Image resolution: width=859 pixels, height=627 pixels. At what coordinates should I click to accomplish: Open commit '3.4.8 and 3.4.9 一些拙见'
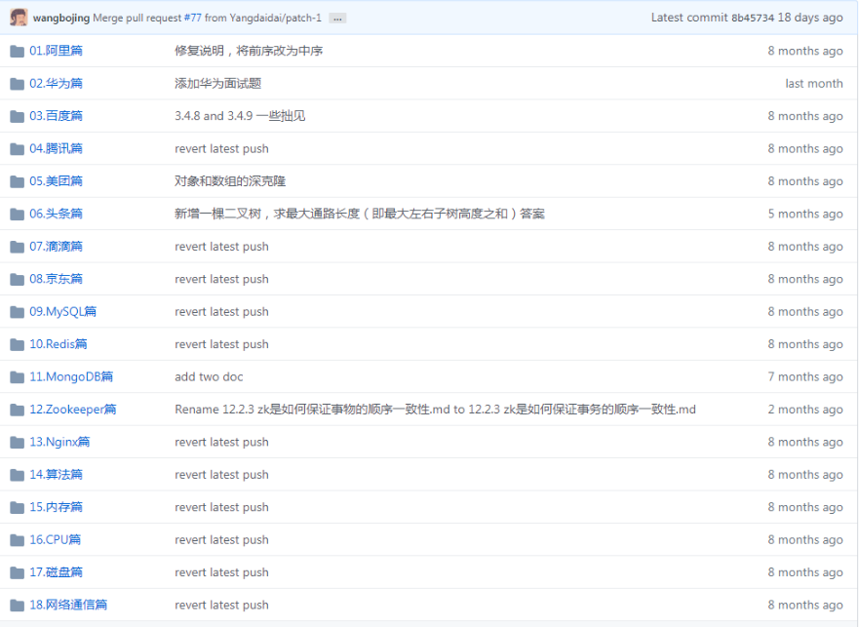point(240,116)
